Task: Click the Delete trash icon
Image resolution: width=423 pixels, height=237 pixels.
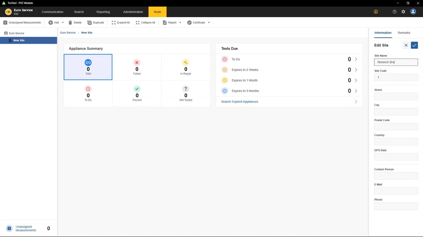Action: (70, 23)
